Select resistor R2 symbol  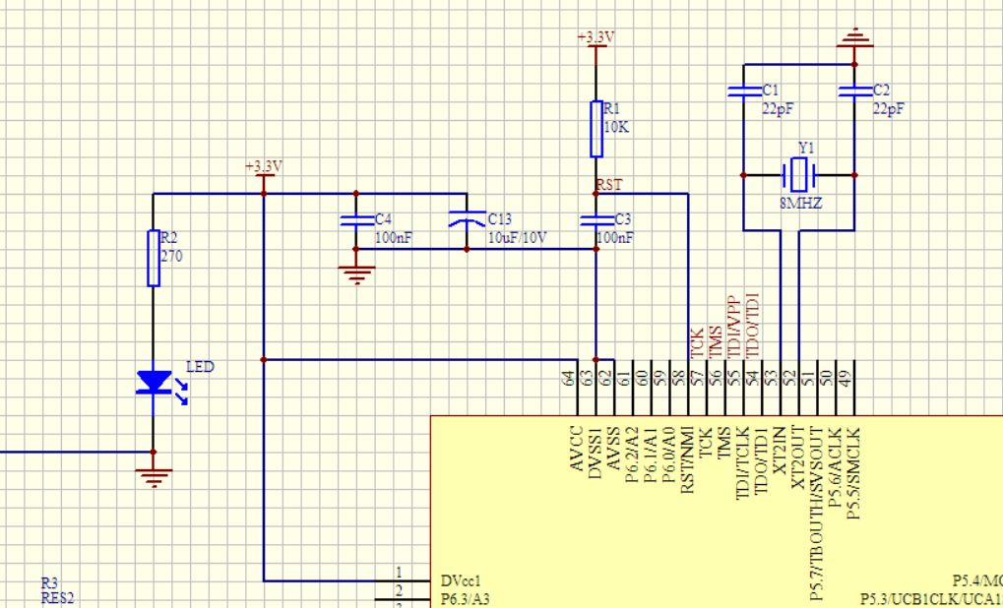click(153, 258)
